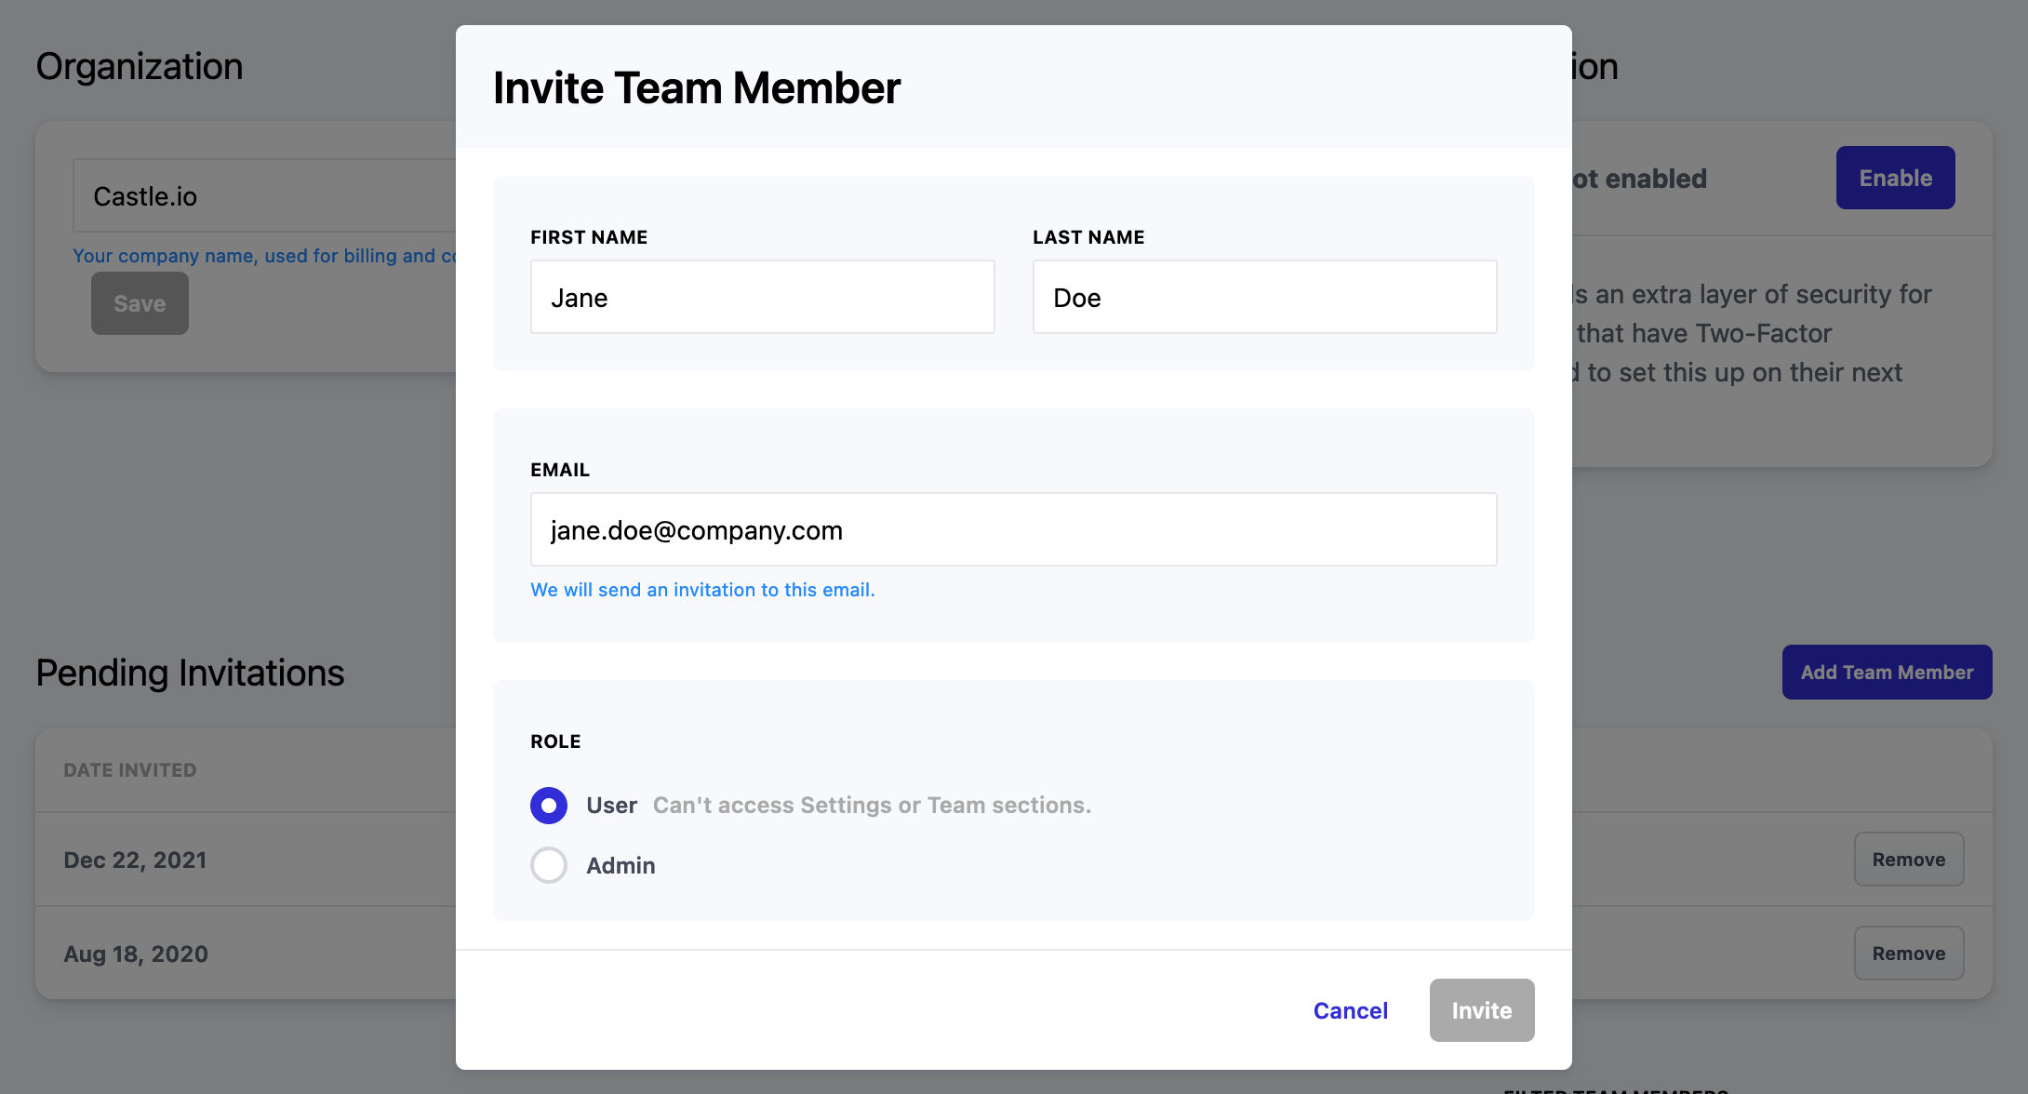
Task: Click the Email input field
Action: point(1013,529)
